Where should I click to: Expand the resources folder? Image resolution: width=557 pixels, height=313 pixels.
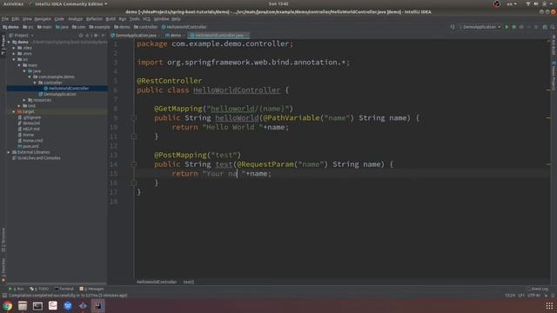point(24,100)
